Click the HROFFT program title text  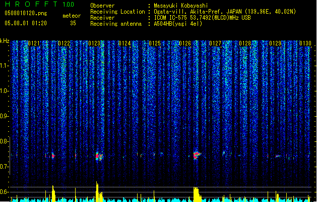31,4
